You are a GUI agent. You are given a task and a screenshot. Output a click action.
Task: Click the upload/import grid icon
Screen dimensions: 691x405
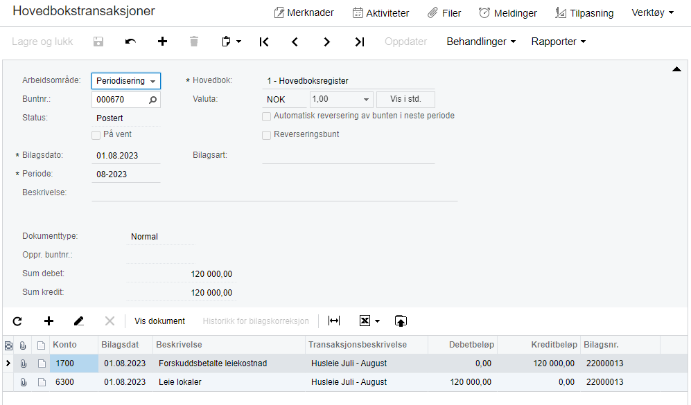[x=401, y=321]
